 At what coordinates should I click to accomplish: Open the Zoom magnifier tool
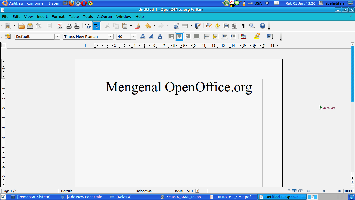[x=252, y=26]
